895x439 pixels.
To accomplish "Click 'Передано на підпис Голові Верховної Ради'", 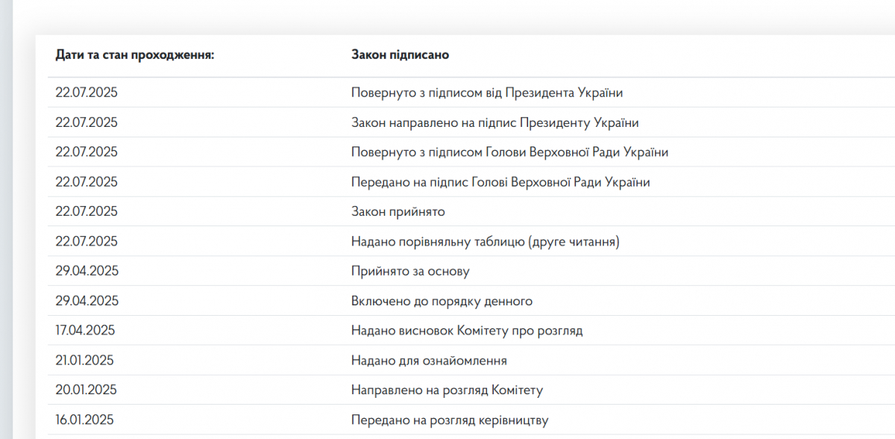I will click(x=500, y=182).
